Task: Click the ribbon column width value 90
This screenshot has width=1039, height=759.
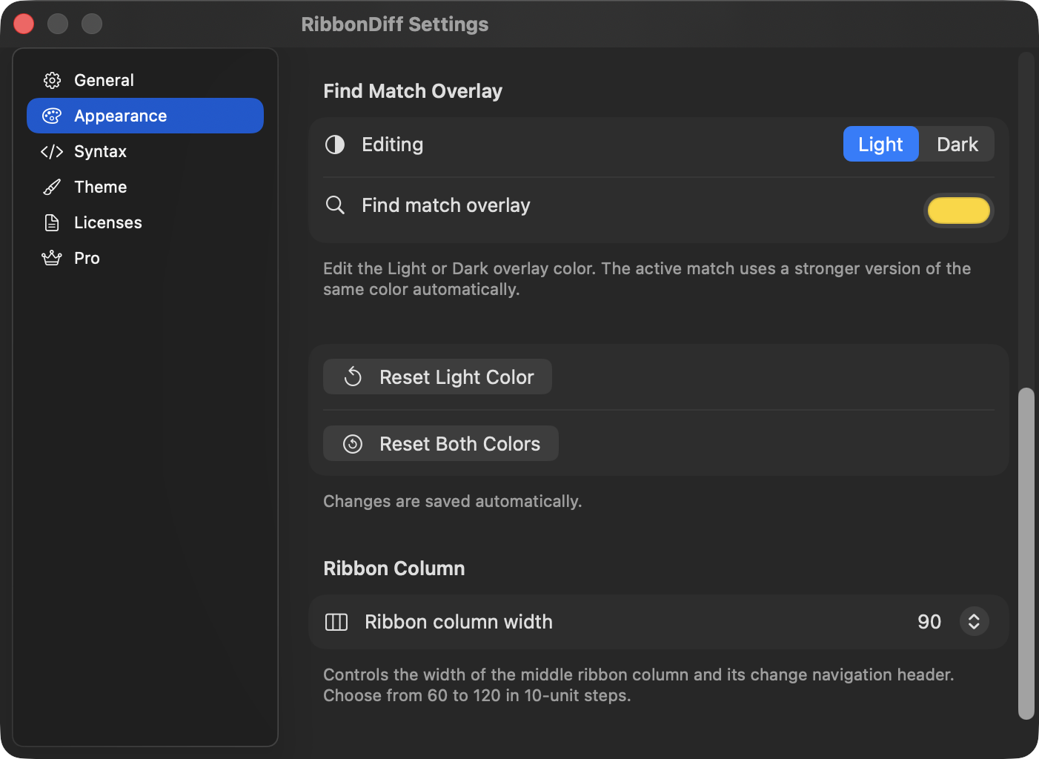Action: [929, 621]
